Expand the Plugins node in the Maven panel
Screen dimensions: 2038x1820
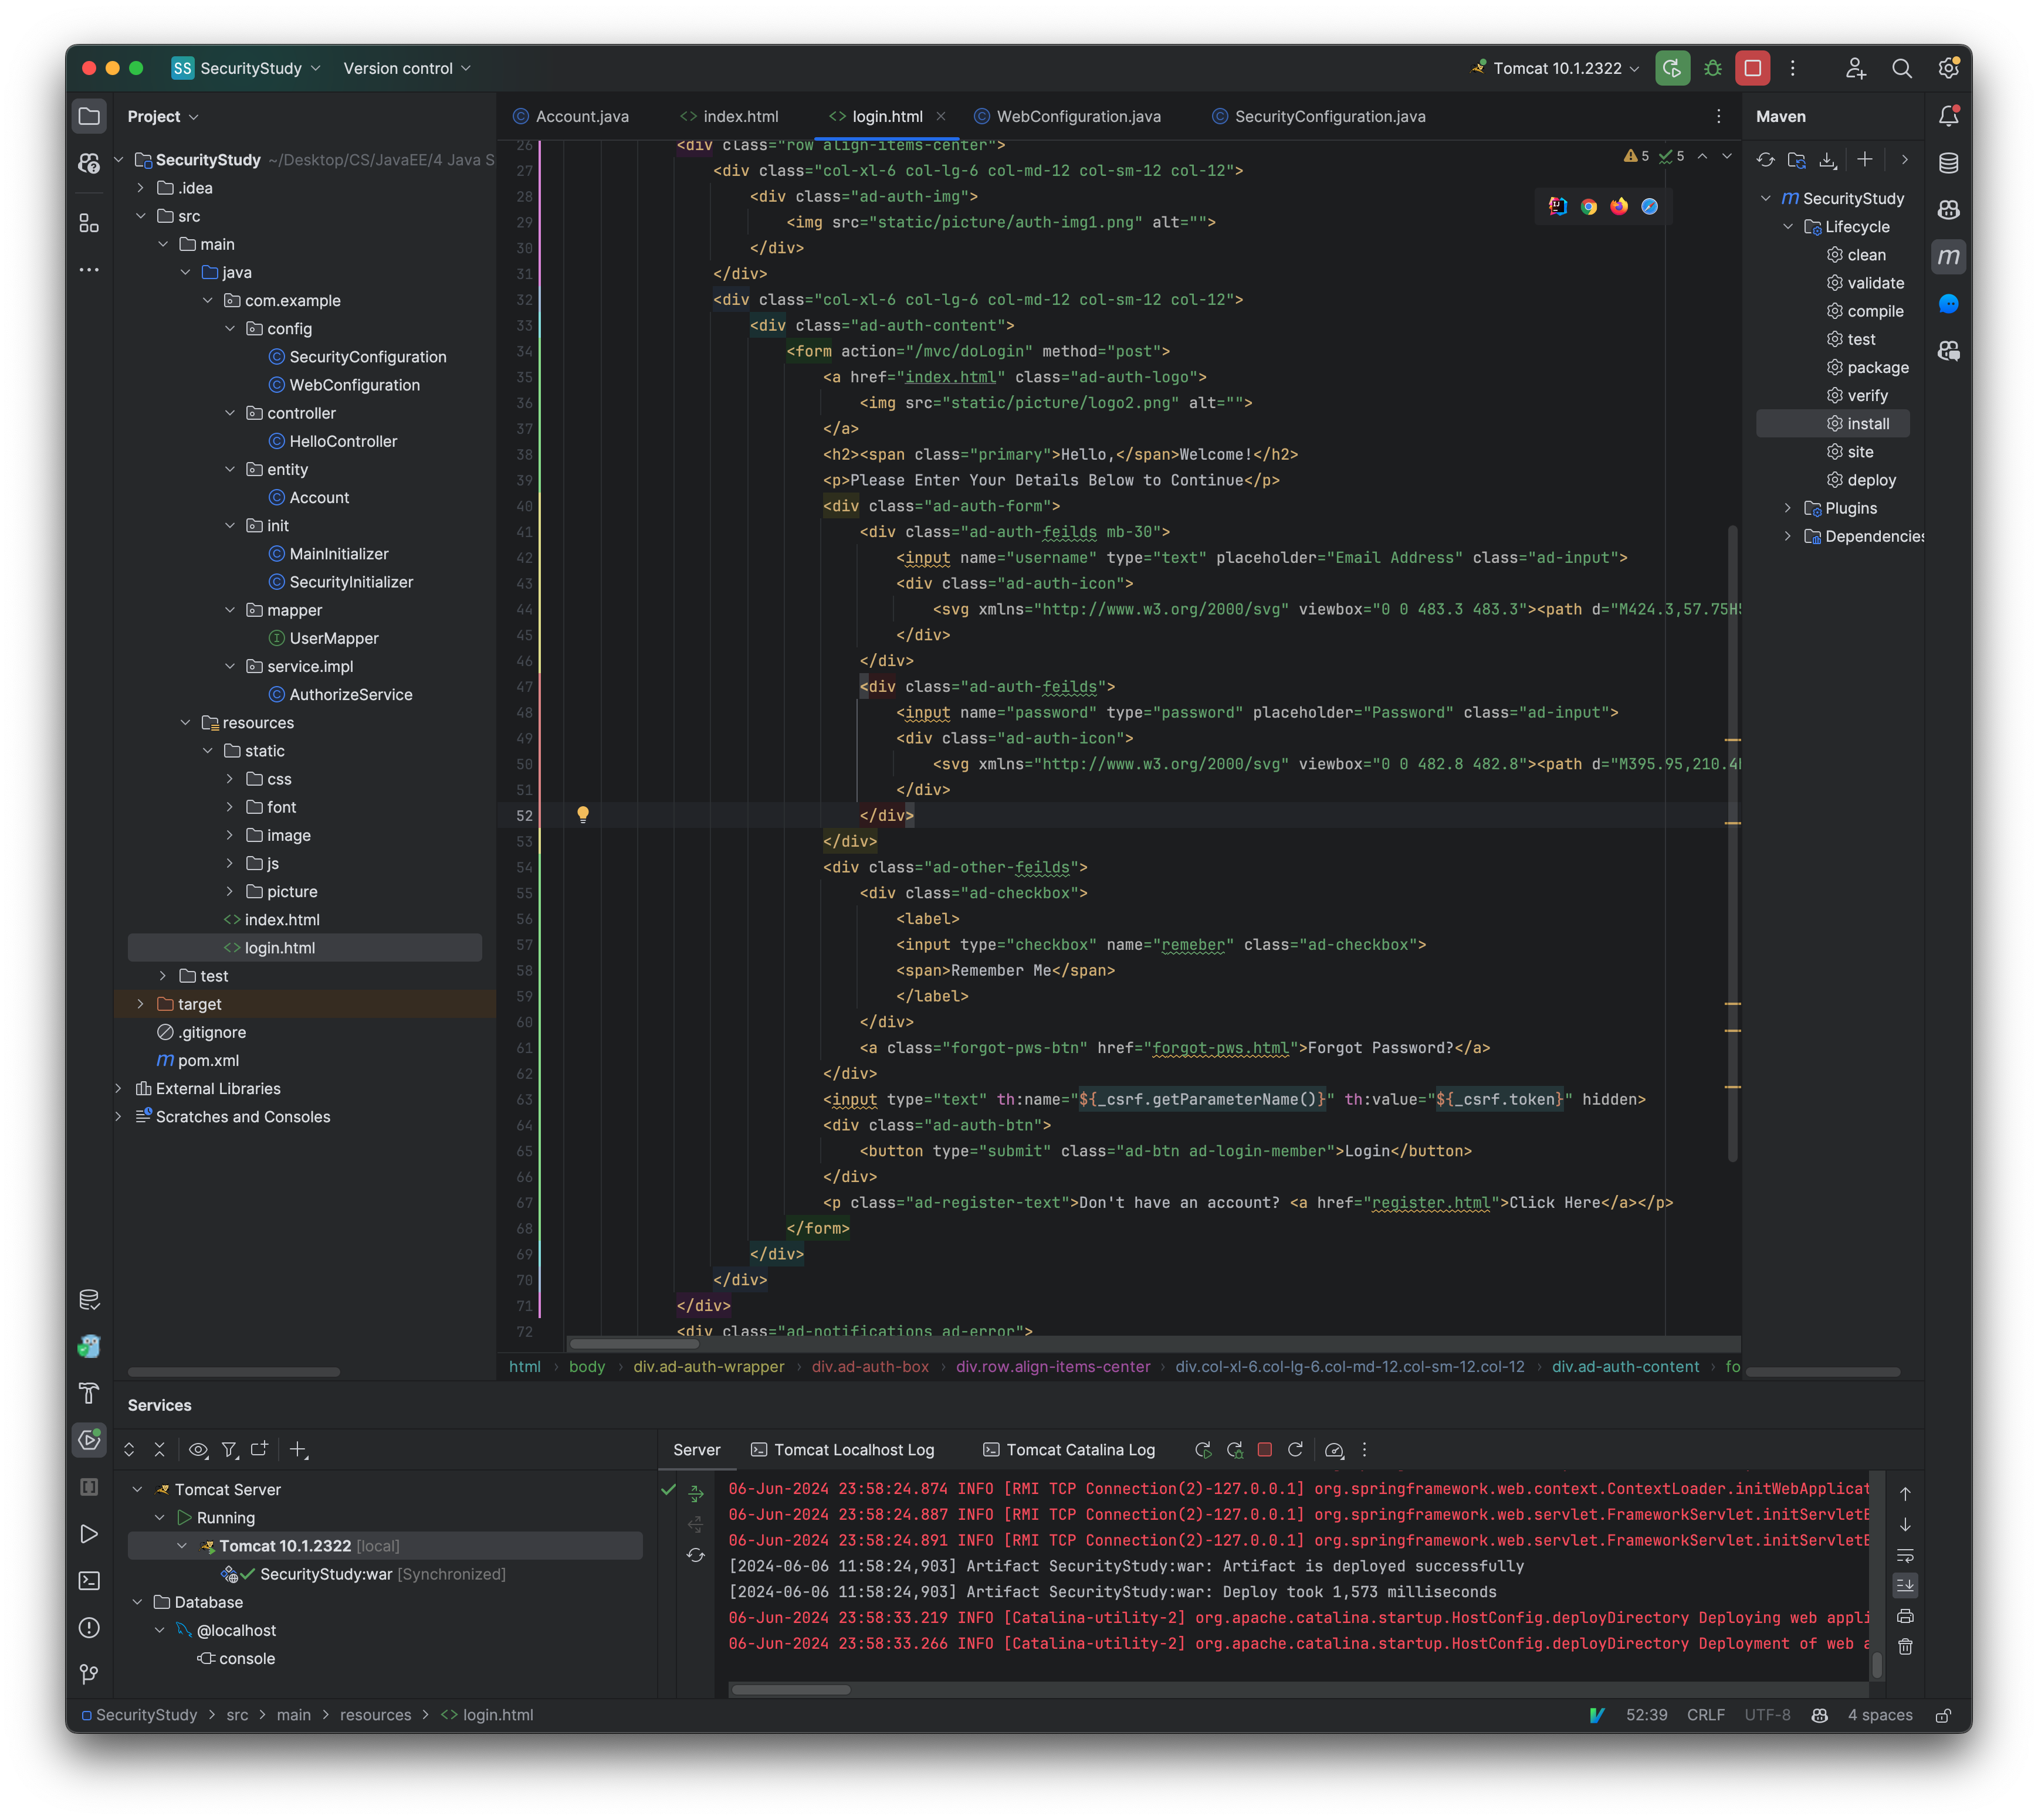coord(1789,508)
